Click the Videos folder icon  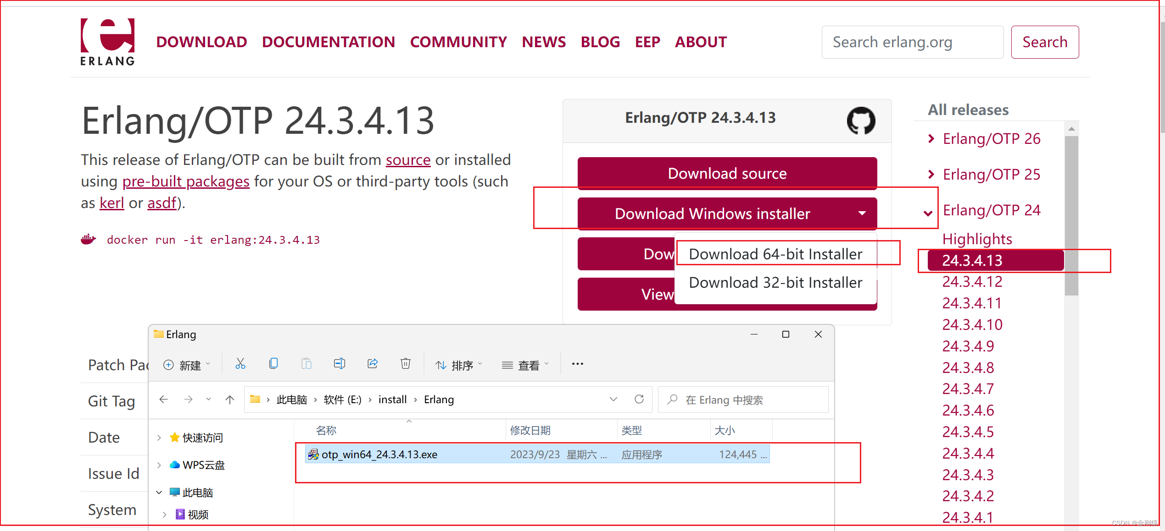tap(180, 515)
